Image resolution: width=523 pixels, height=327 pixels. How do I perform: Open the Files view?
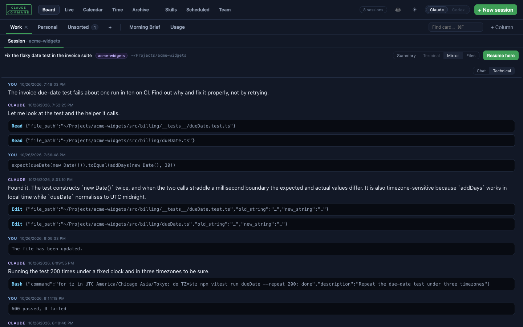(x=471, y=56)
